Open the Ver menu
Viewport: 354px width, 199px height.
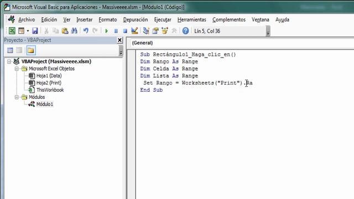66,20
